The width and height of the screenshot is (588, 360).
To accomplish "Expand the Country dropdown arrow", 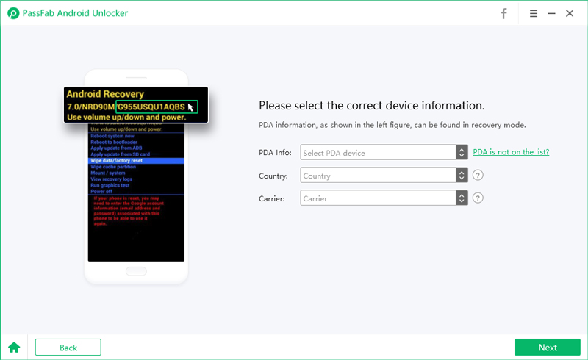I will [462, 176].
